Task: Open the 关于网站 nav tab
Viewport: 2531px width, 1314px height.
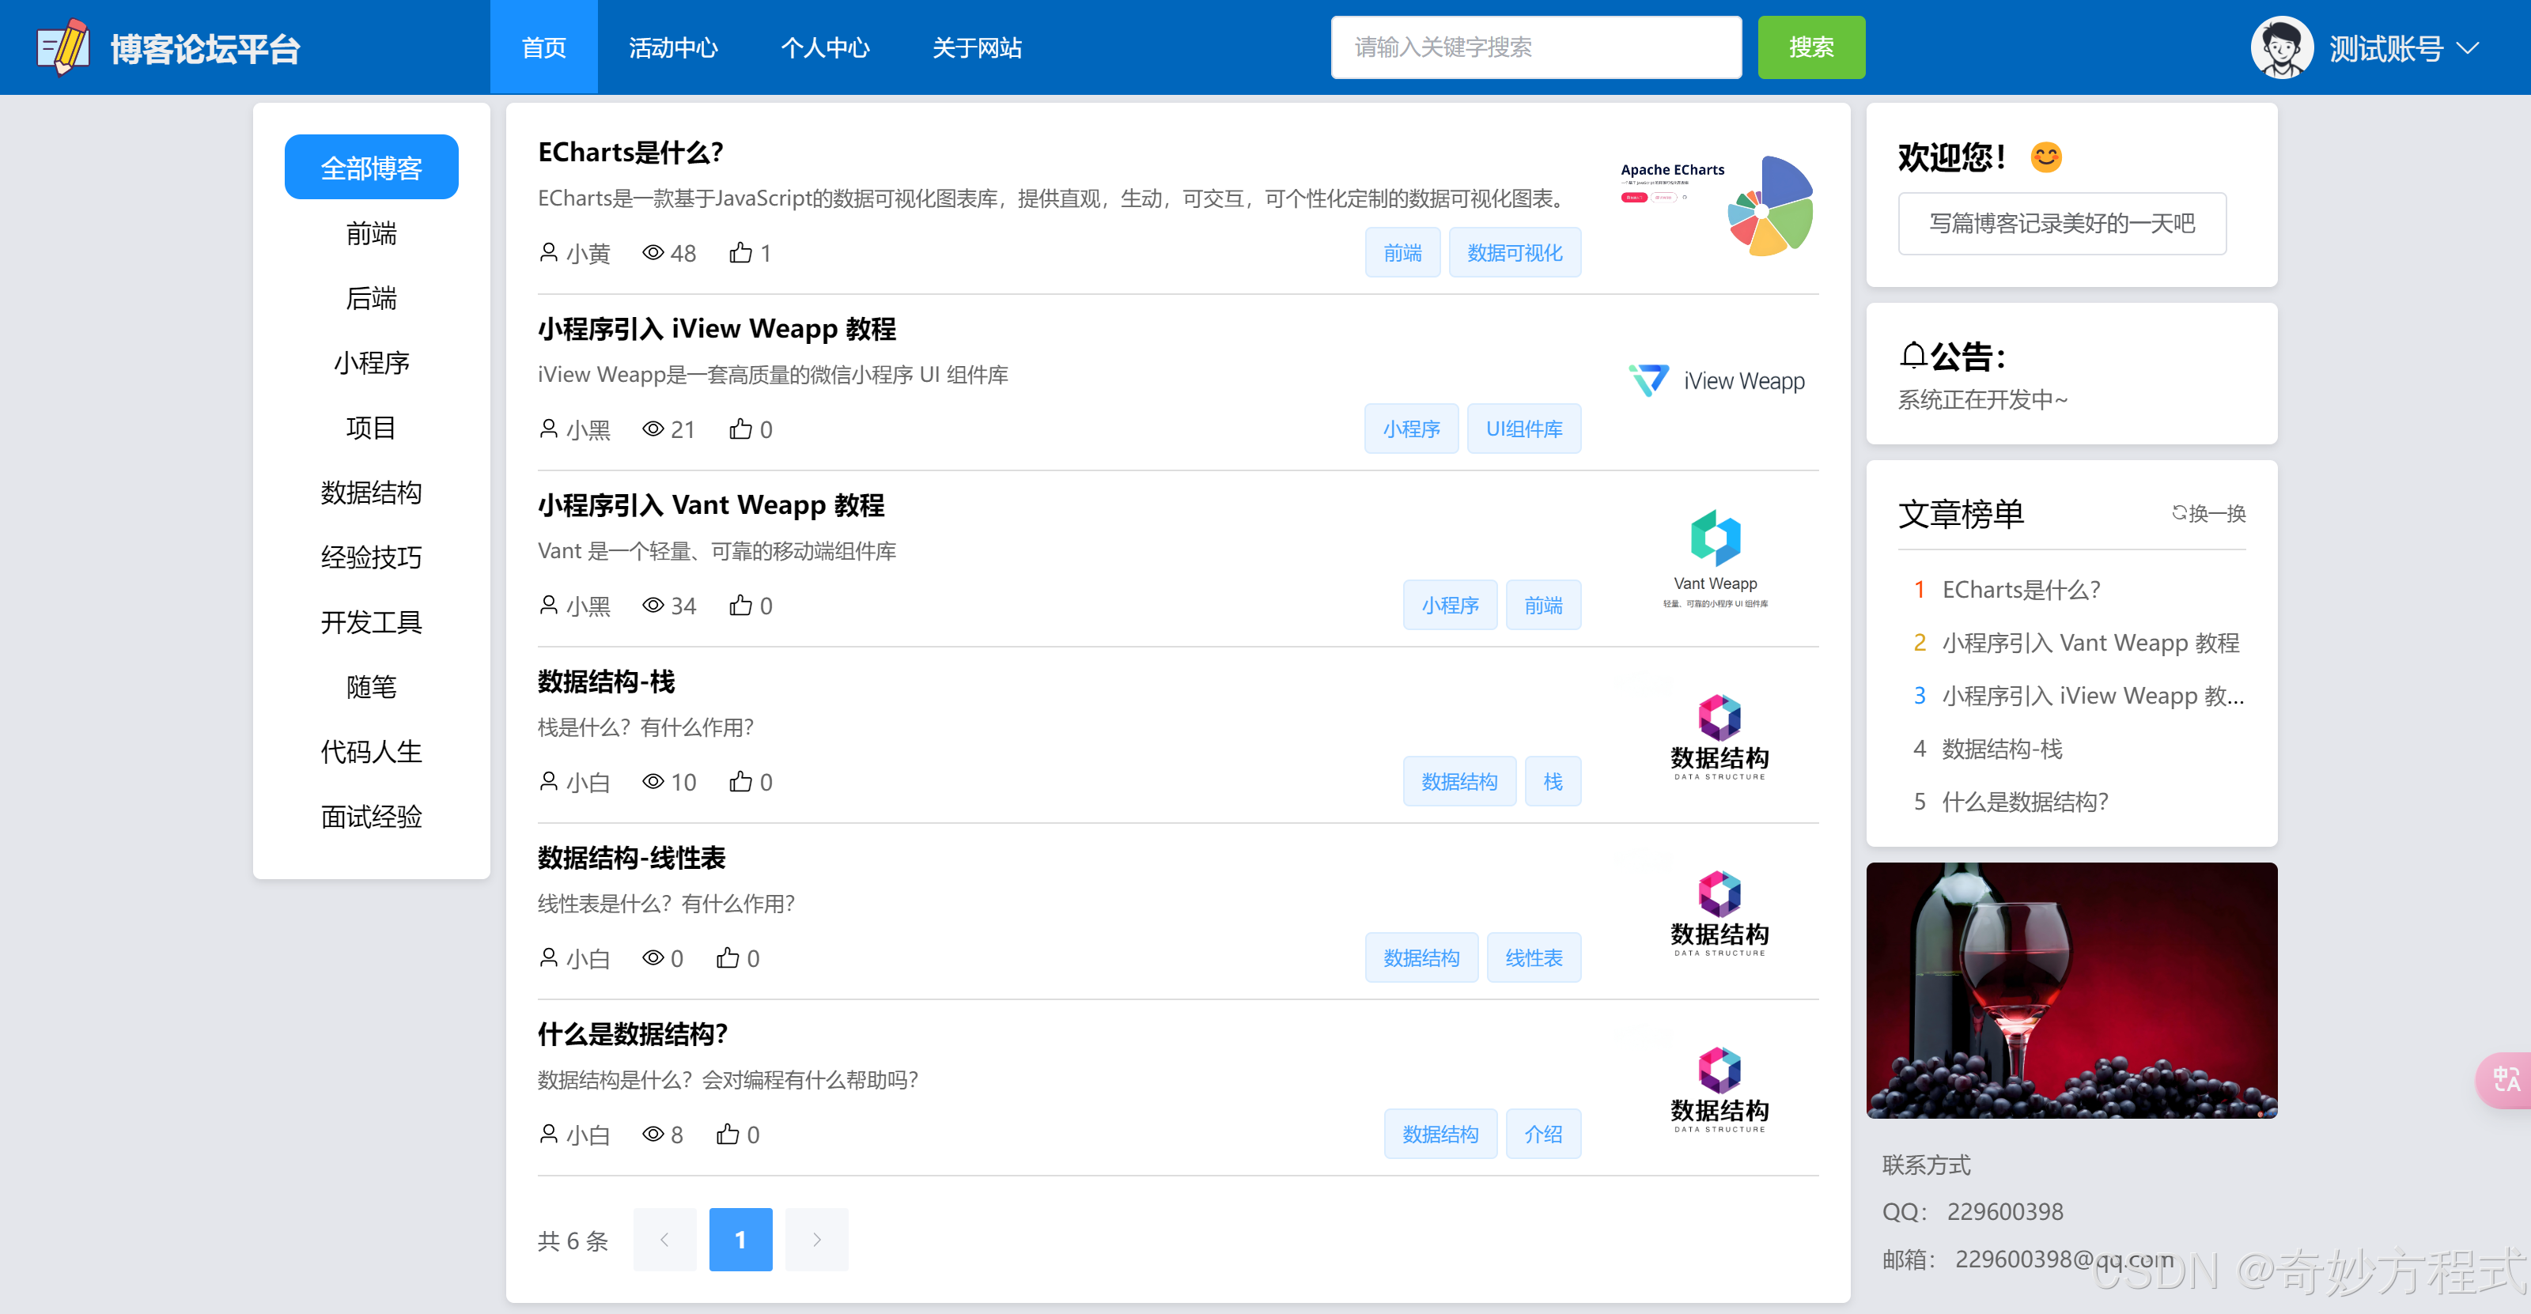Action: (x=977, y=47)
